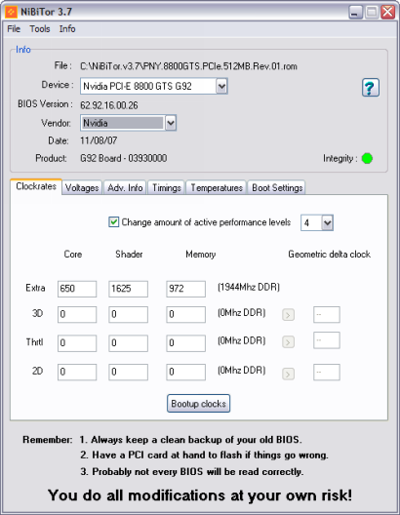Switch to the Temperatures tab

[x=217, y=187]
